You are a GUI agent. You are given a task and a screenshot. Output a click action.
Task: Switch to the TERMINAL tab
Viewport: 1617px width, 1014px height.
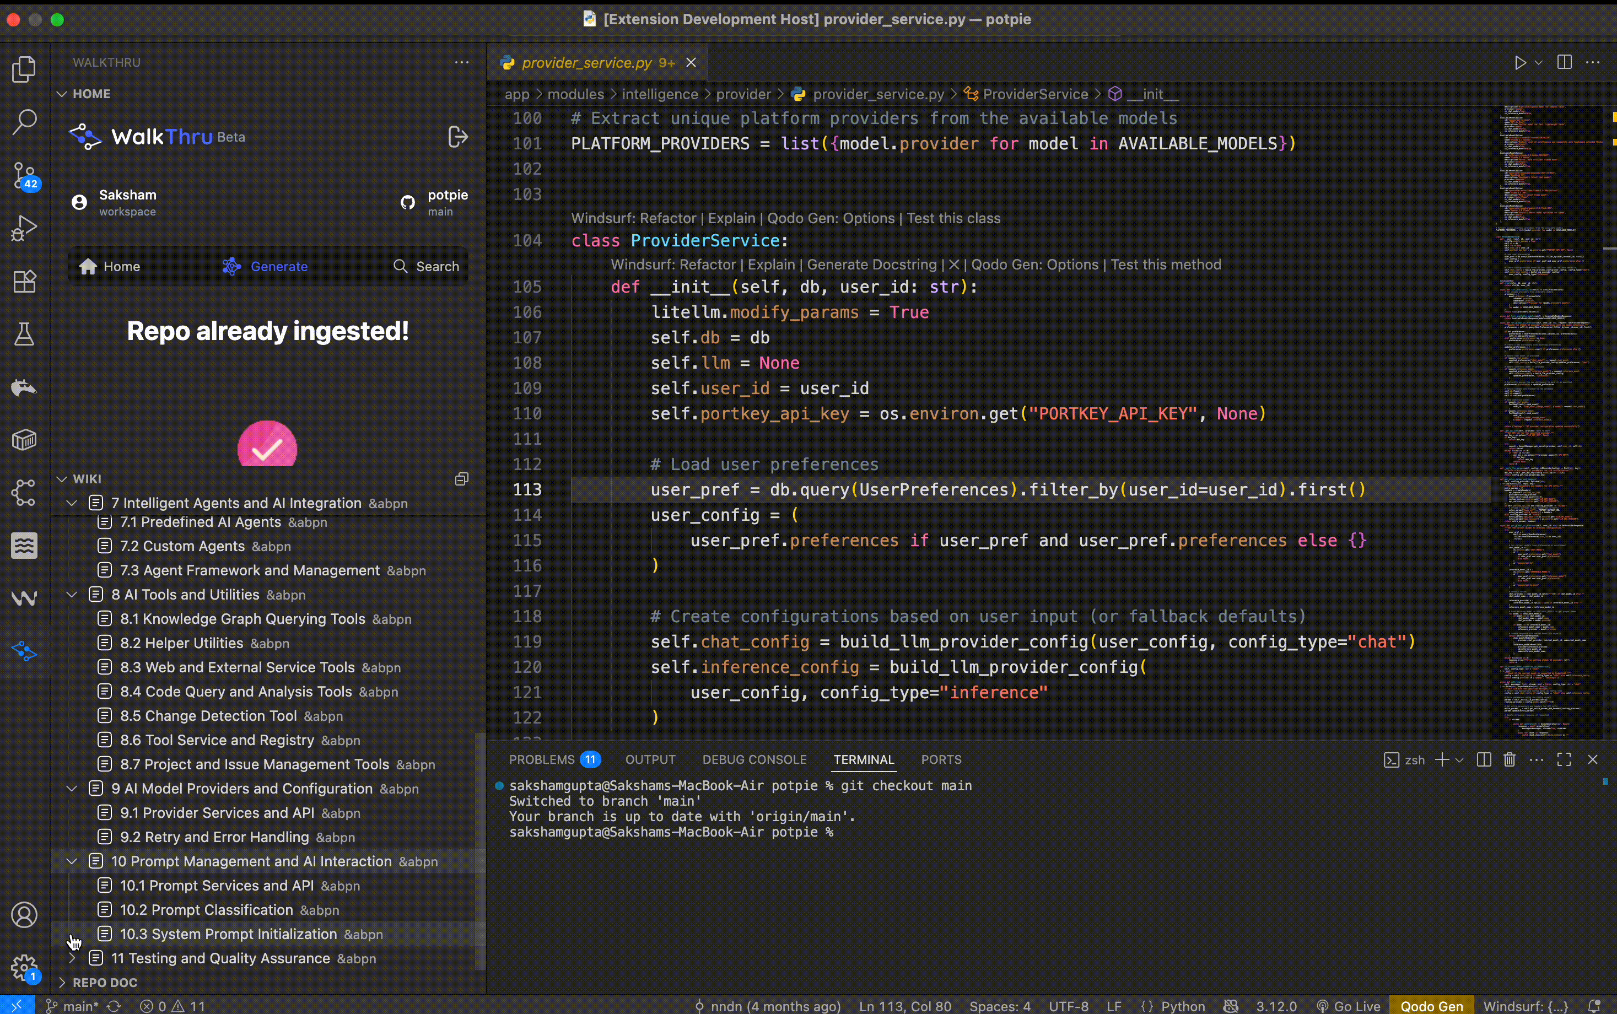tap(864, 760)
